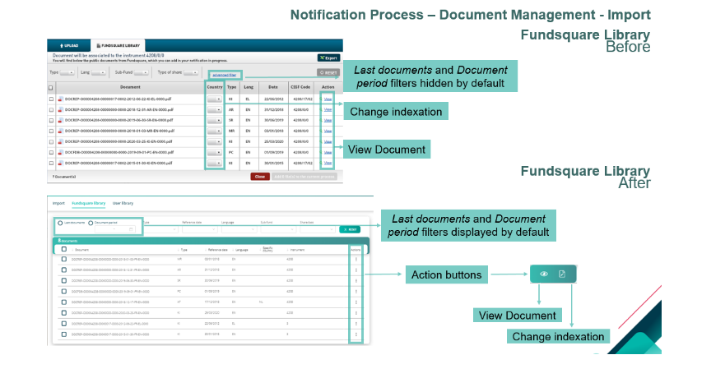This screenshot has width=725, height=378.
Task: Open Country dropdown for the 22/06/2012 row
Action: pyautogui.click(x=215, y=99)
